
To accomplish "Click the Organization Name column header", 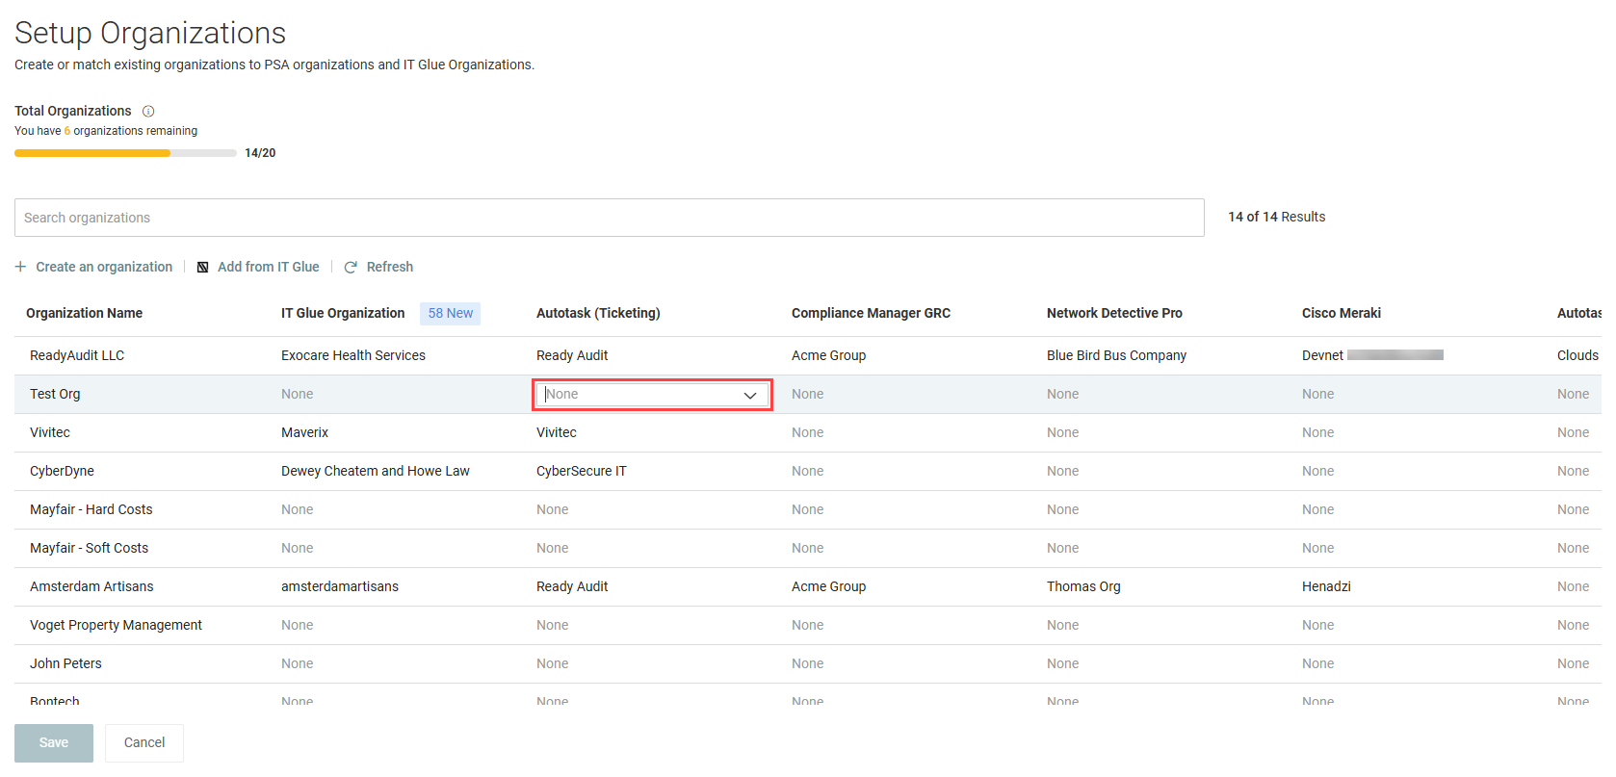I will (84, 313).
